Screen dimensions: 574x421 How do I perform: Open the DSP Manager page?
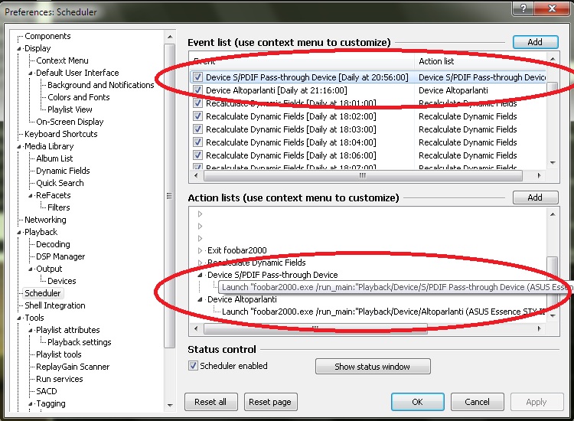click(60, 256)
